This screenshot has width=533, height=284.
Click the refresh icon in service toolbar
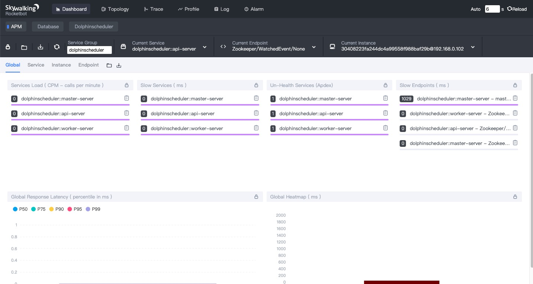pos(57,47)
